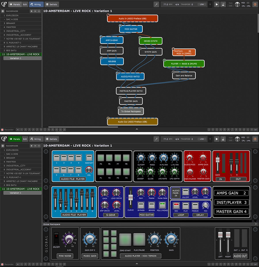This screenshot has height=267, width=259.
Task: Click the corner icon on the Audio Out block
Action: click(x=108, y=118)
